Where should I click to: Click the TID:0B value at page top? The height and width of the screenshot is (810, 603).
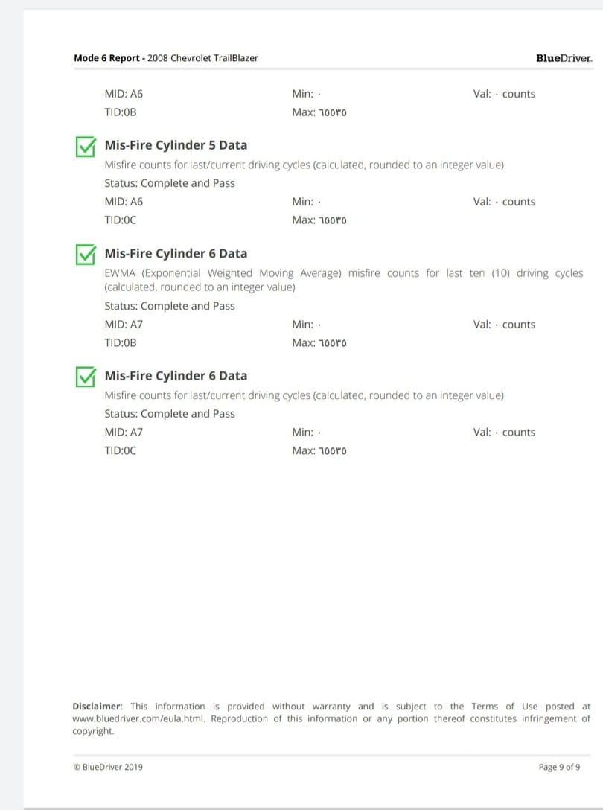point(121,112)
